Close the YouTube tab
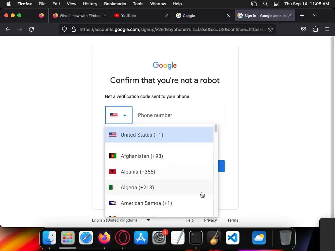This screenshot has height=251, width=335. (x=167, y=15)
